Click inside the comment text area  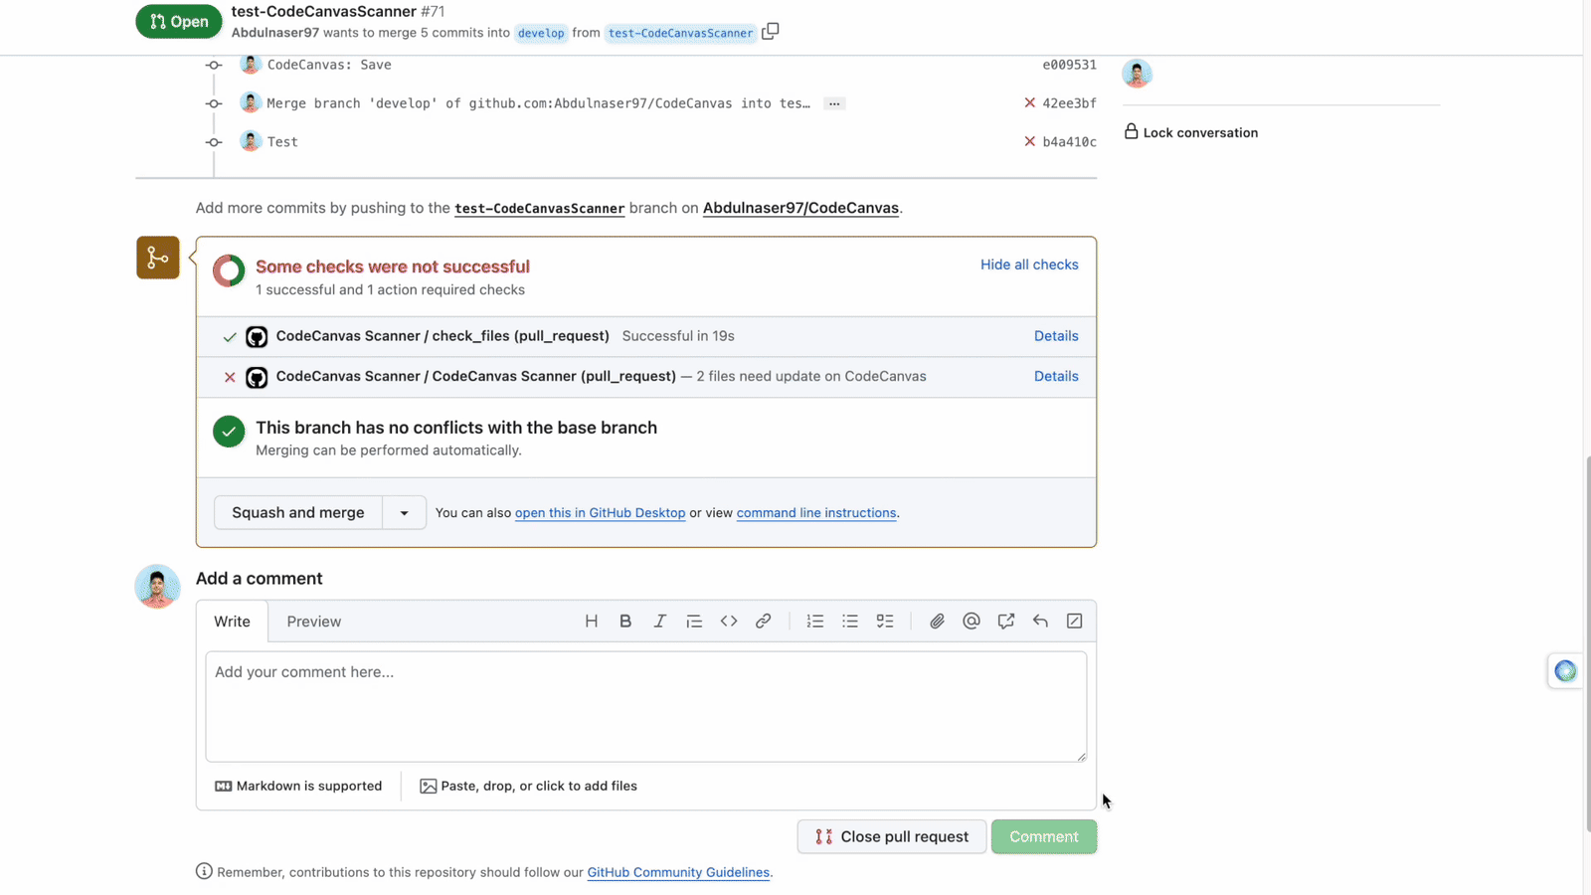click(645, 706)
